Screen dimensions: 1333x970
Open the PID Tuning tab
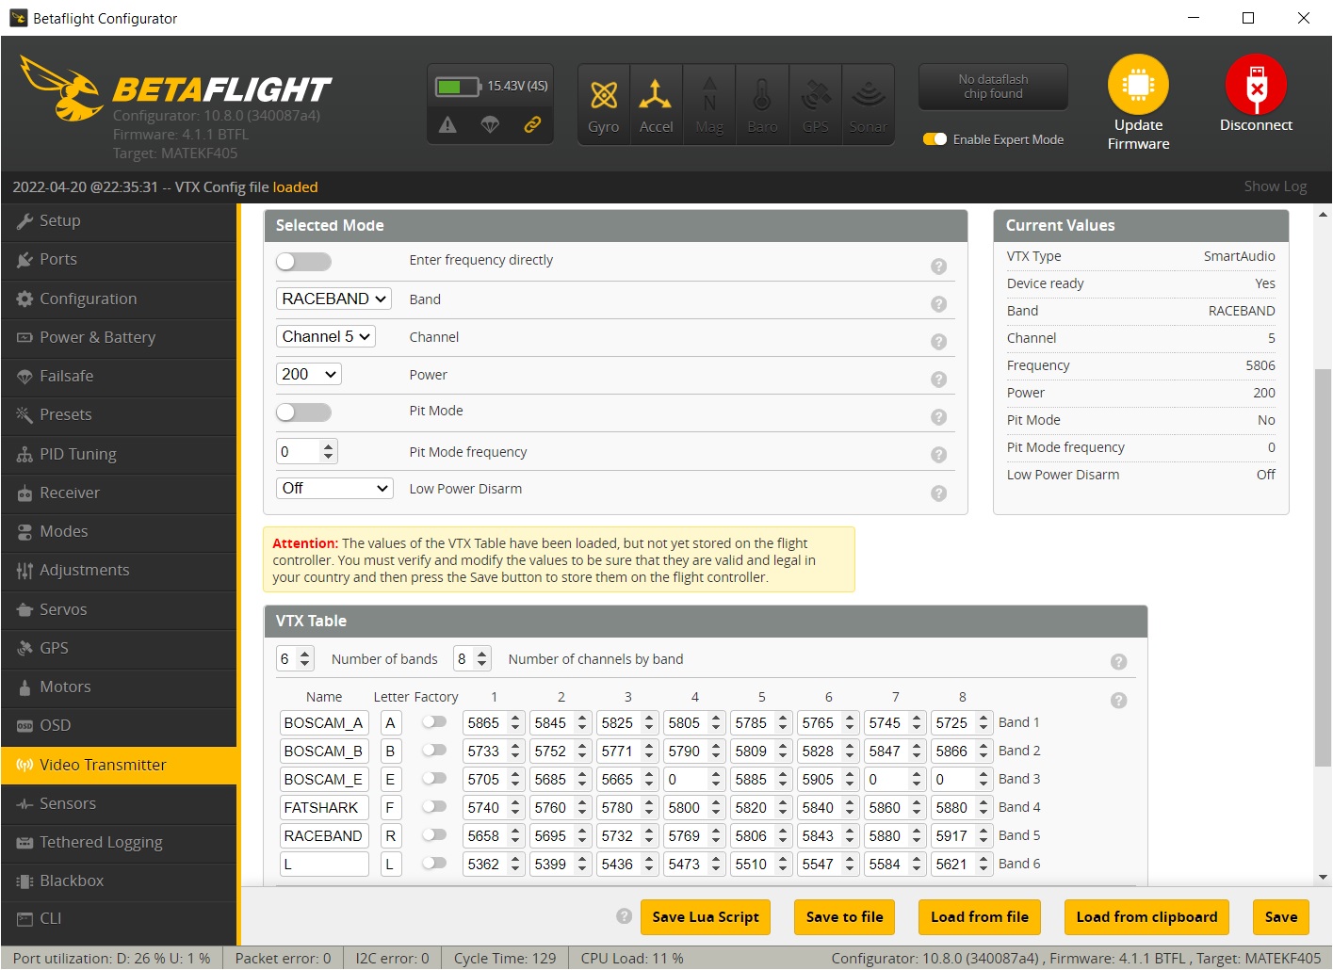click(x=78, y=454)
